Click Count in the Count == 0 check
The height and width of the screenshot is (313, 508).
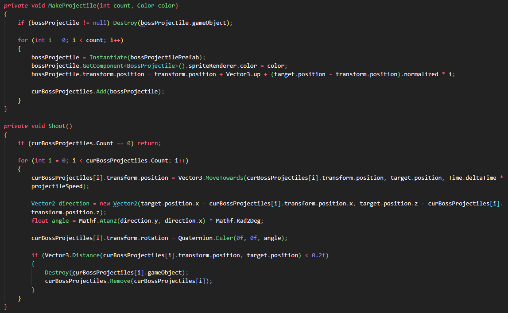105,143
